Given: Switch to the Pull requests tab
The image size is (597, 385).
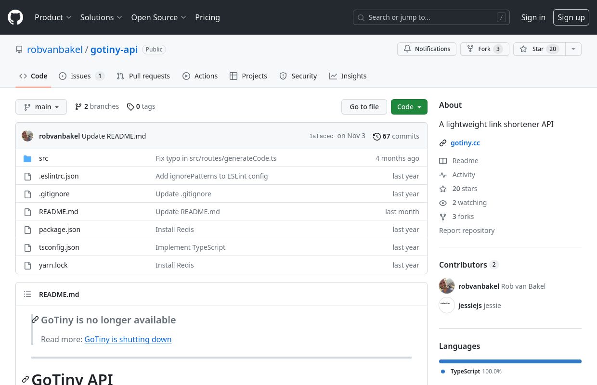Looking at the screenshot, I should point(143,76).
